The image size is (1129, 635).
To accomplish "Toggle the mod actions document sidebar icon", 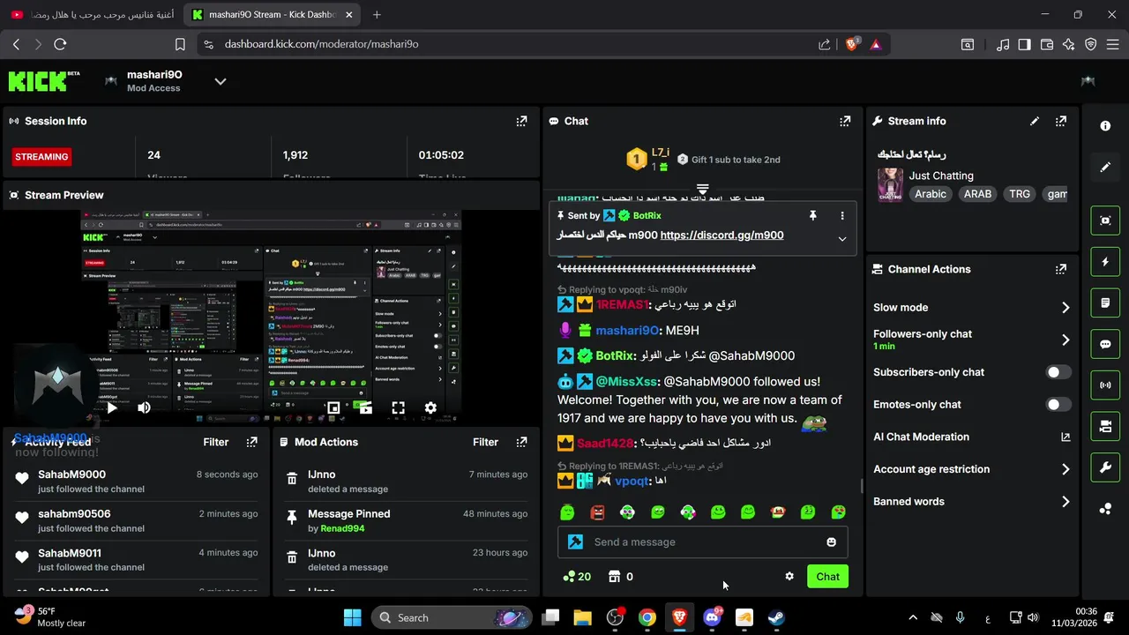I will [1105, 303].
